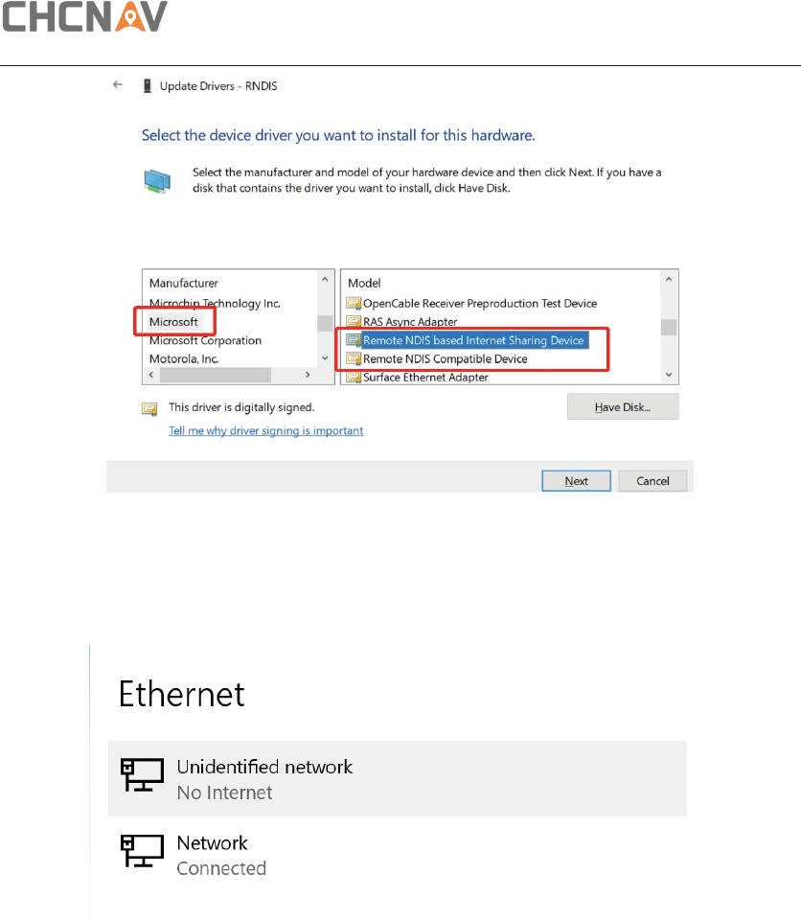The width and height of the screenshot is (801, 920).
Task: Click the Model list down arrow
Action: (669, 375)
